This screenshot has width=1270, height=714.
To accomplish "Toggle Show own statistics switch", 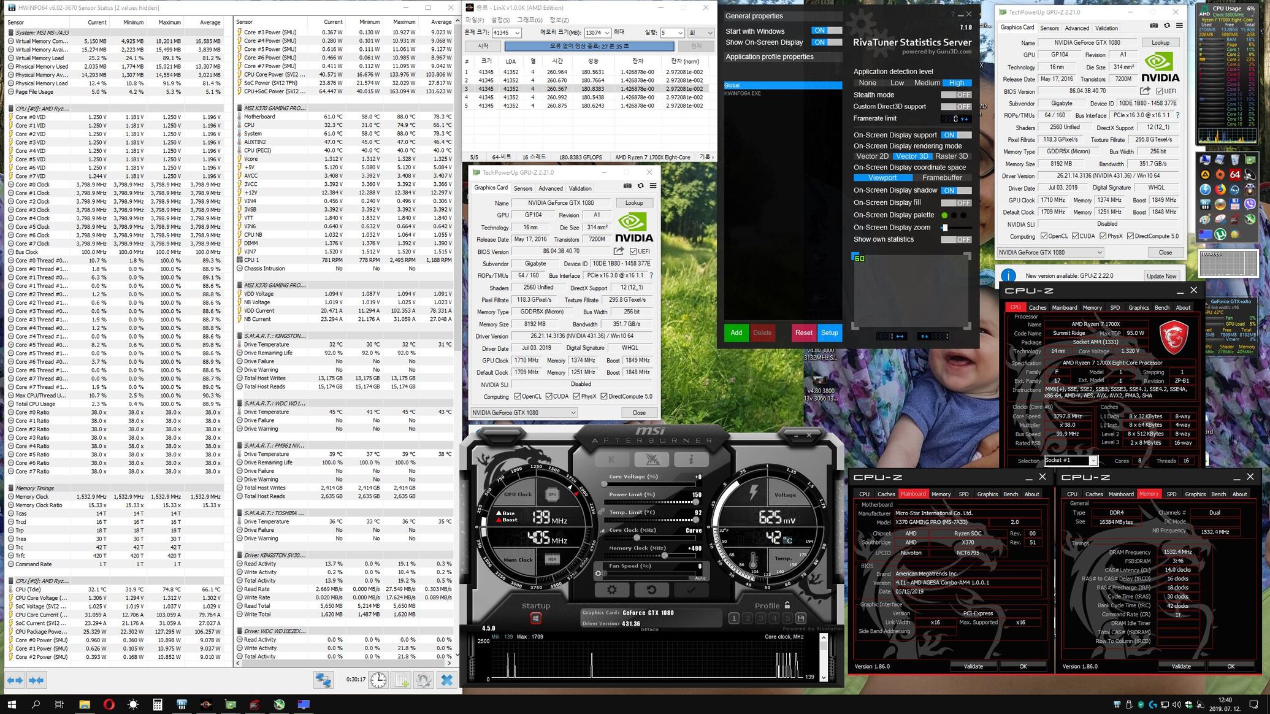I will 956,240.
